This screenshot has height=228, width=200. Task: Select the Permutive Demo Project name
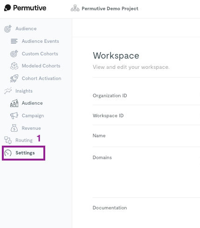pos(110,8)
